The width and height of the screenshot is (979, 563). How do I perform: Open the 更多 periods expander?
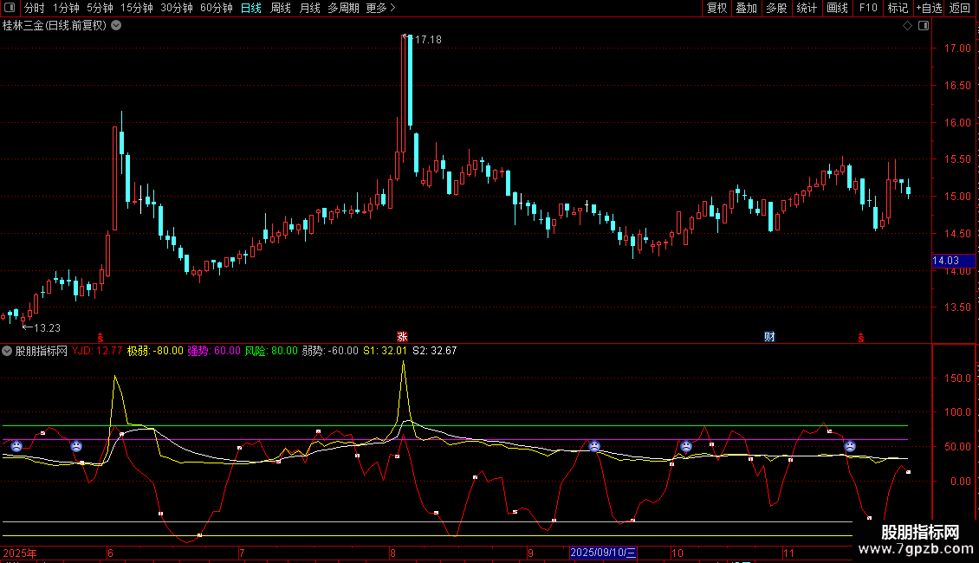(380, 8)
